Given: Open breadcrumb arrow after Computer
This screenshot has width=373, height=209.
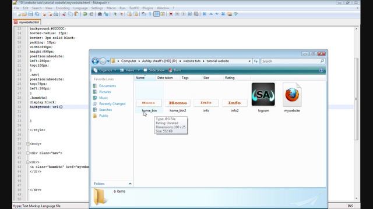Looking at the screenshot, I should (x=139, y=61).
